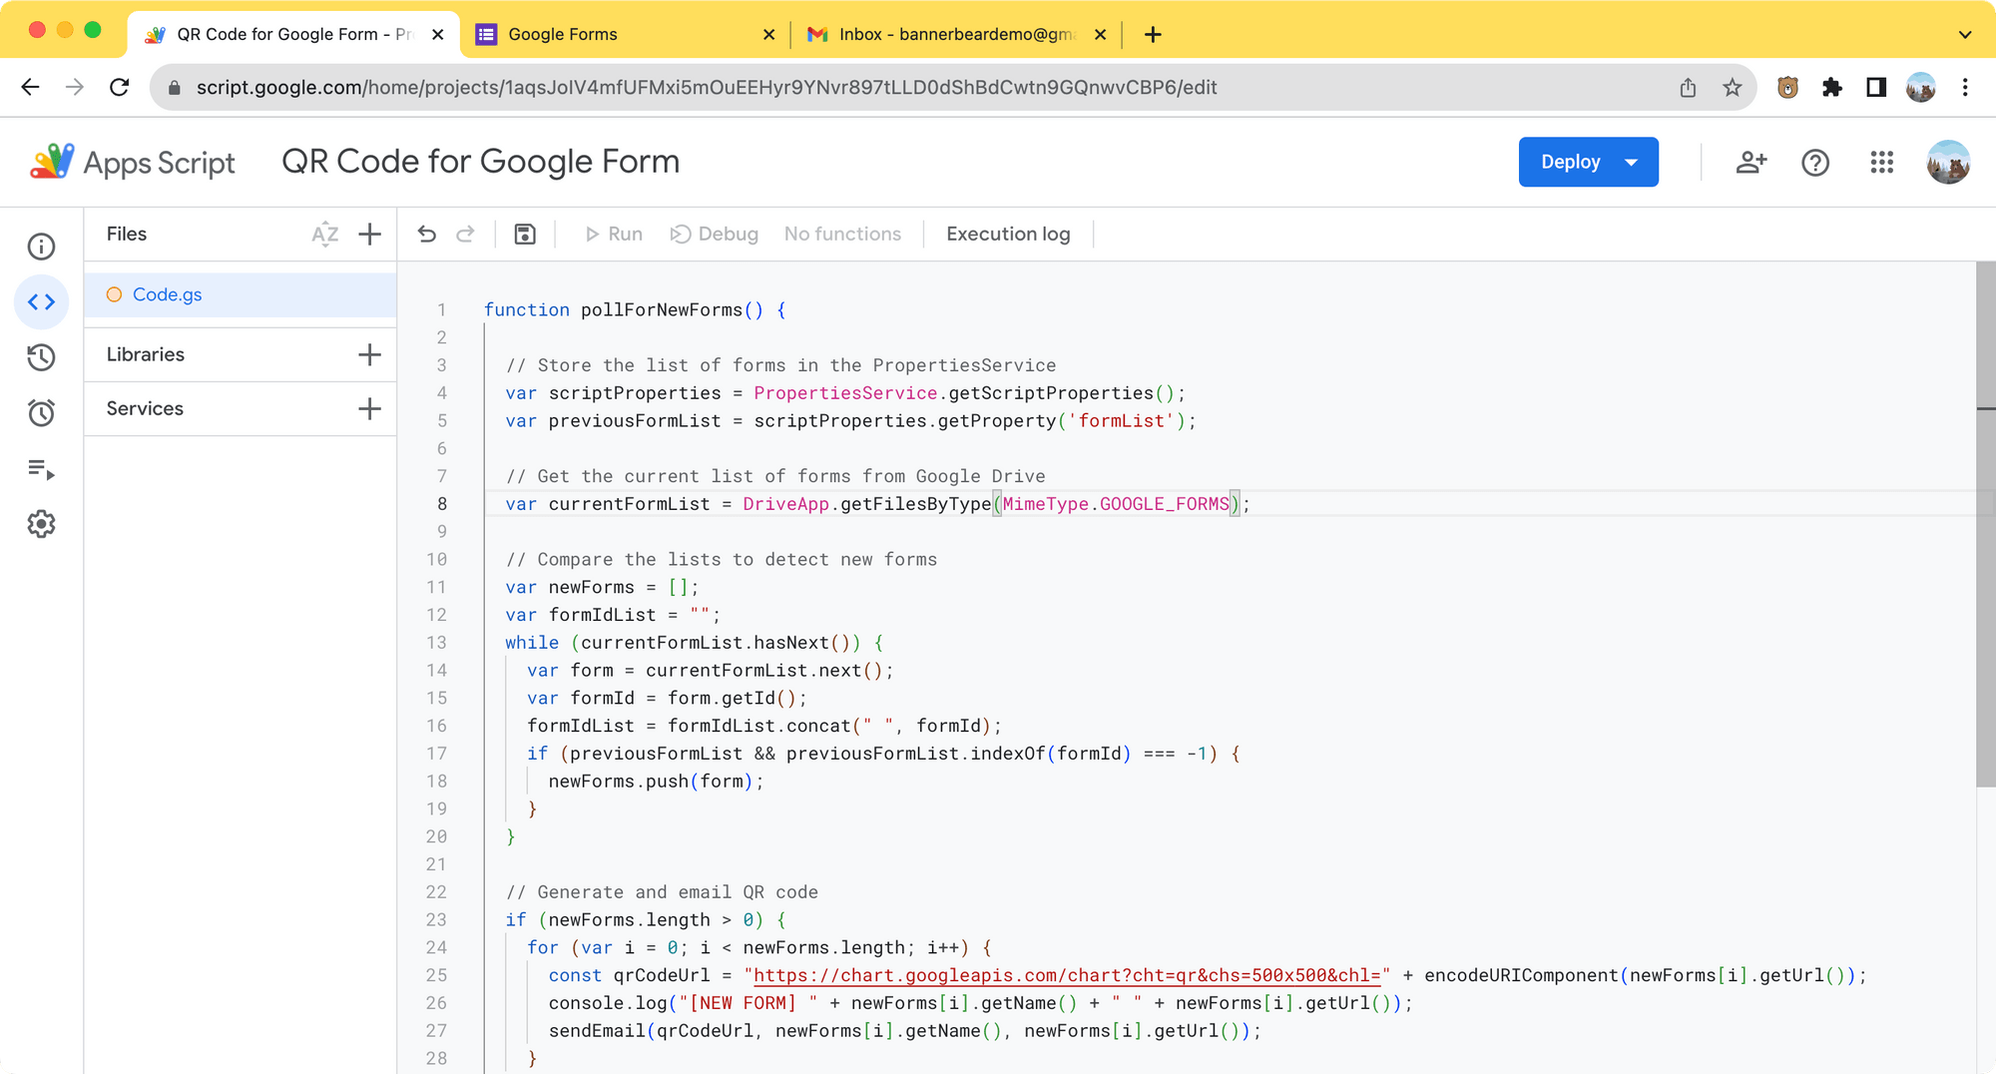Save the project using the save icon

point(525,234)
